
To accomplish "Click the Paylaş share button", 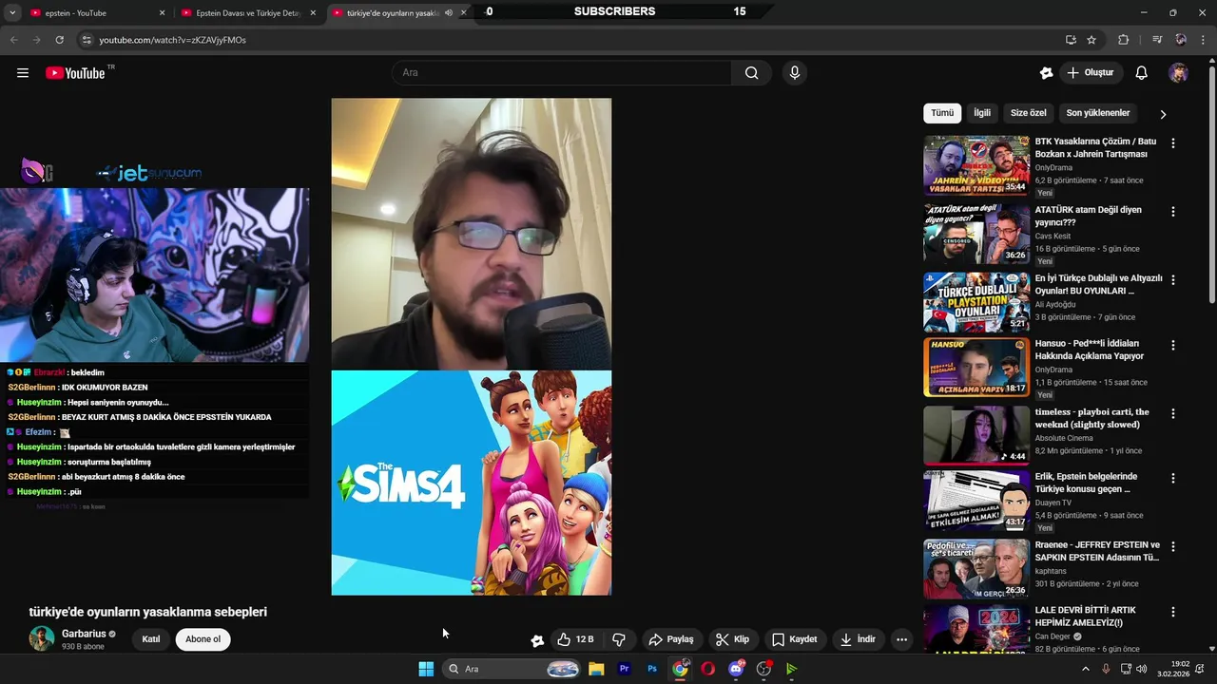I will tap(671, 639).
